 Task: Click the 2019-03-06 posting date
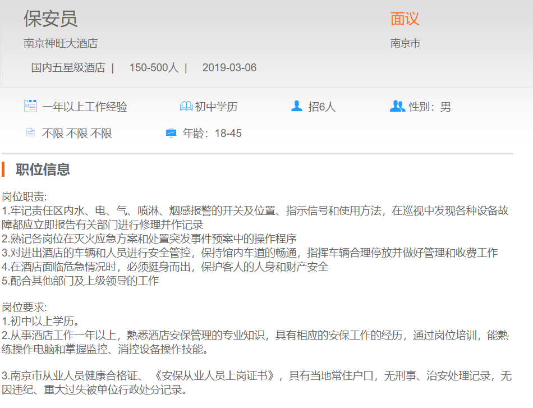(229, 68)
